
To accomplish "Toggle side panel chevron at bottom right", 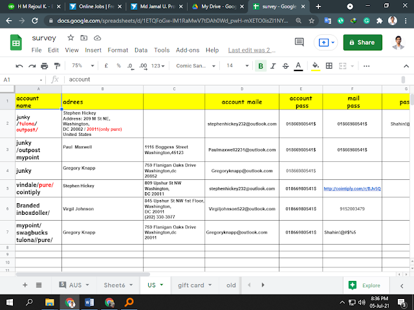I will (402, 285).
